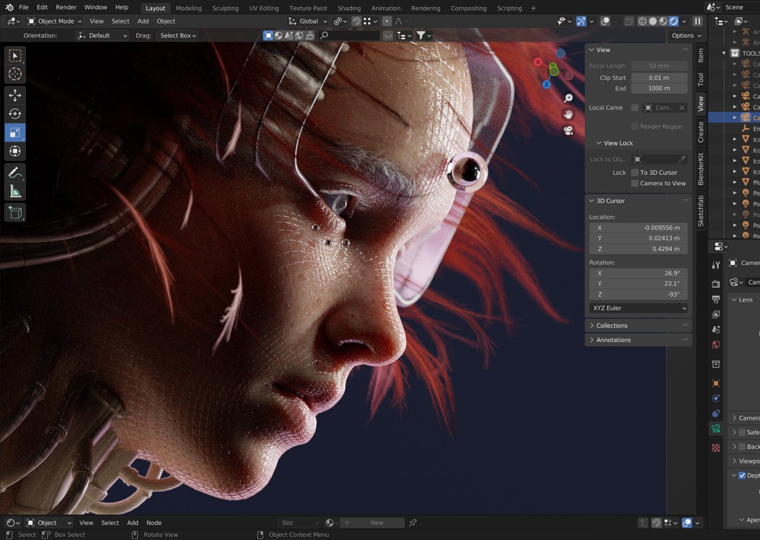Select the Add Cube tool
The image size is (760, 540).
pyautogui.click(x=15, y=212)
